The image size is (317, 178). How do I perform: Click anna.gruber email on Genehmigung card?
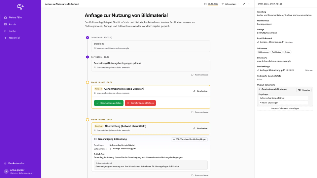click(113, 93)
